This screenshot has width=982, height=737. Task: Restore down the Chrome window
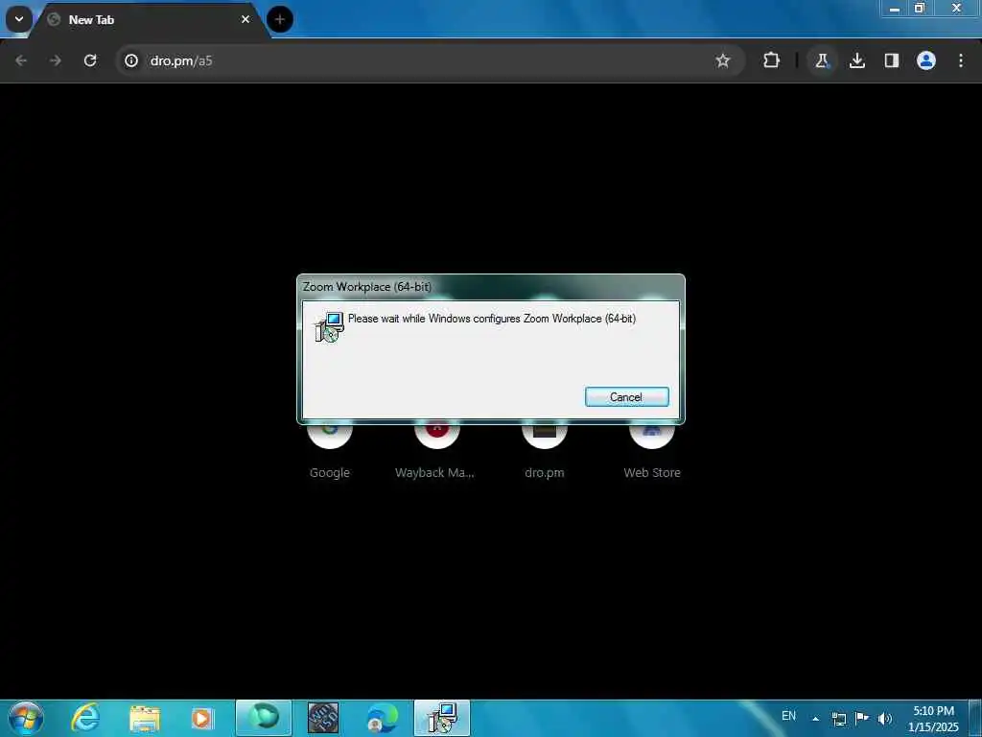click(x=920, y=9)
